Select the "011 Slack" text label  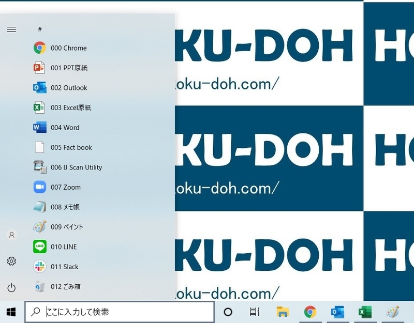(64, 267)
